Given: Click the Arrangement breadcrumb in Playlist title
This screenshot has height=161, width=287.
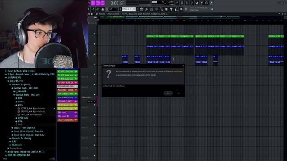Looking at the screenshot, I should [x=113, y=14].
